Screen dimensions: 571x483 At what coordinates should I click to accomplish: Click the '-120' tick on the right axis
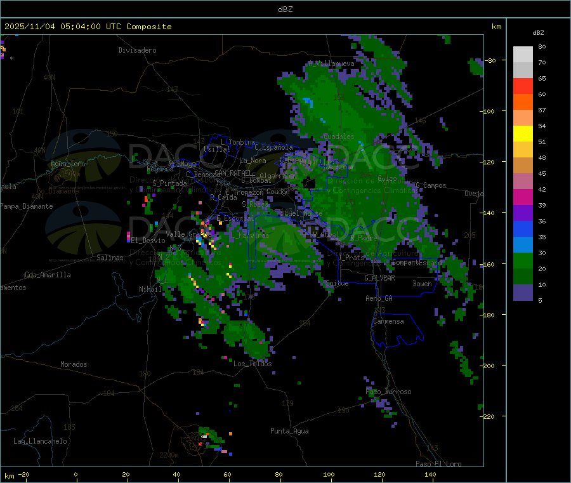pyautogui.click(x=487, y=162)
